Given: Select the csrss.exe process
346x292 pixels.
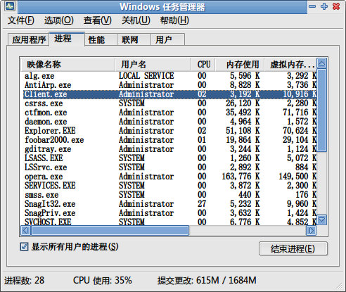Looking at the screenshot, I should pos(169,103).
